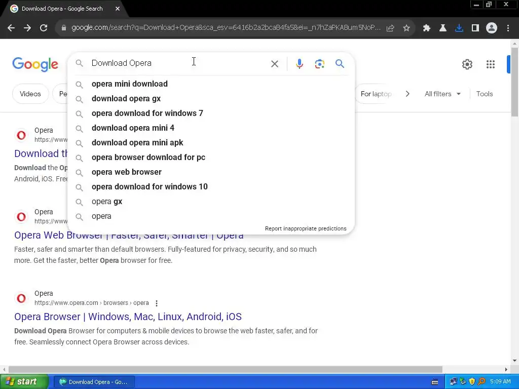Submit search with magnifier button
The height and width of the screenshot is (389, 519).
click(340, 63)
